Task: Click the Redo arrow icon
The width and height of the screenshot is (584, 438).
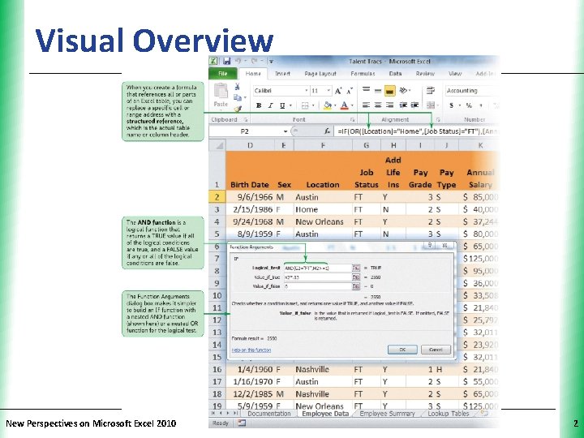Action: click(x=255, y=61)
